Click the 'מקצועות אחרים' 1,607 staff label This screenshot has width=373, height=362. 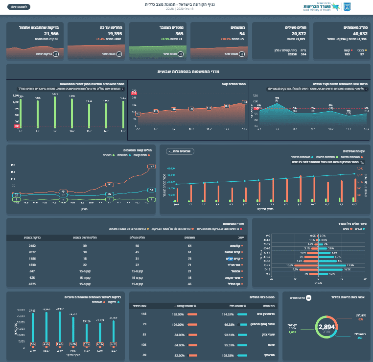[292, 329]
